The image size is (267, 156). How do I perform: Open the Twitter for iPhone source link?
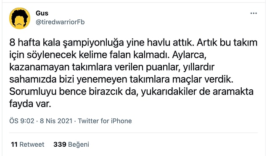coord(105,121)
